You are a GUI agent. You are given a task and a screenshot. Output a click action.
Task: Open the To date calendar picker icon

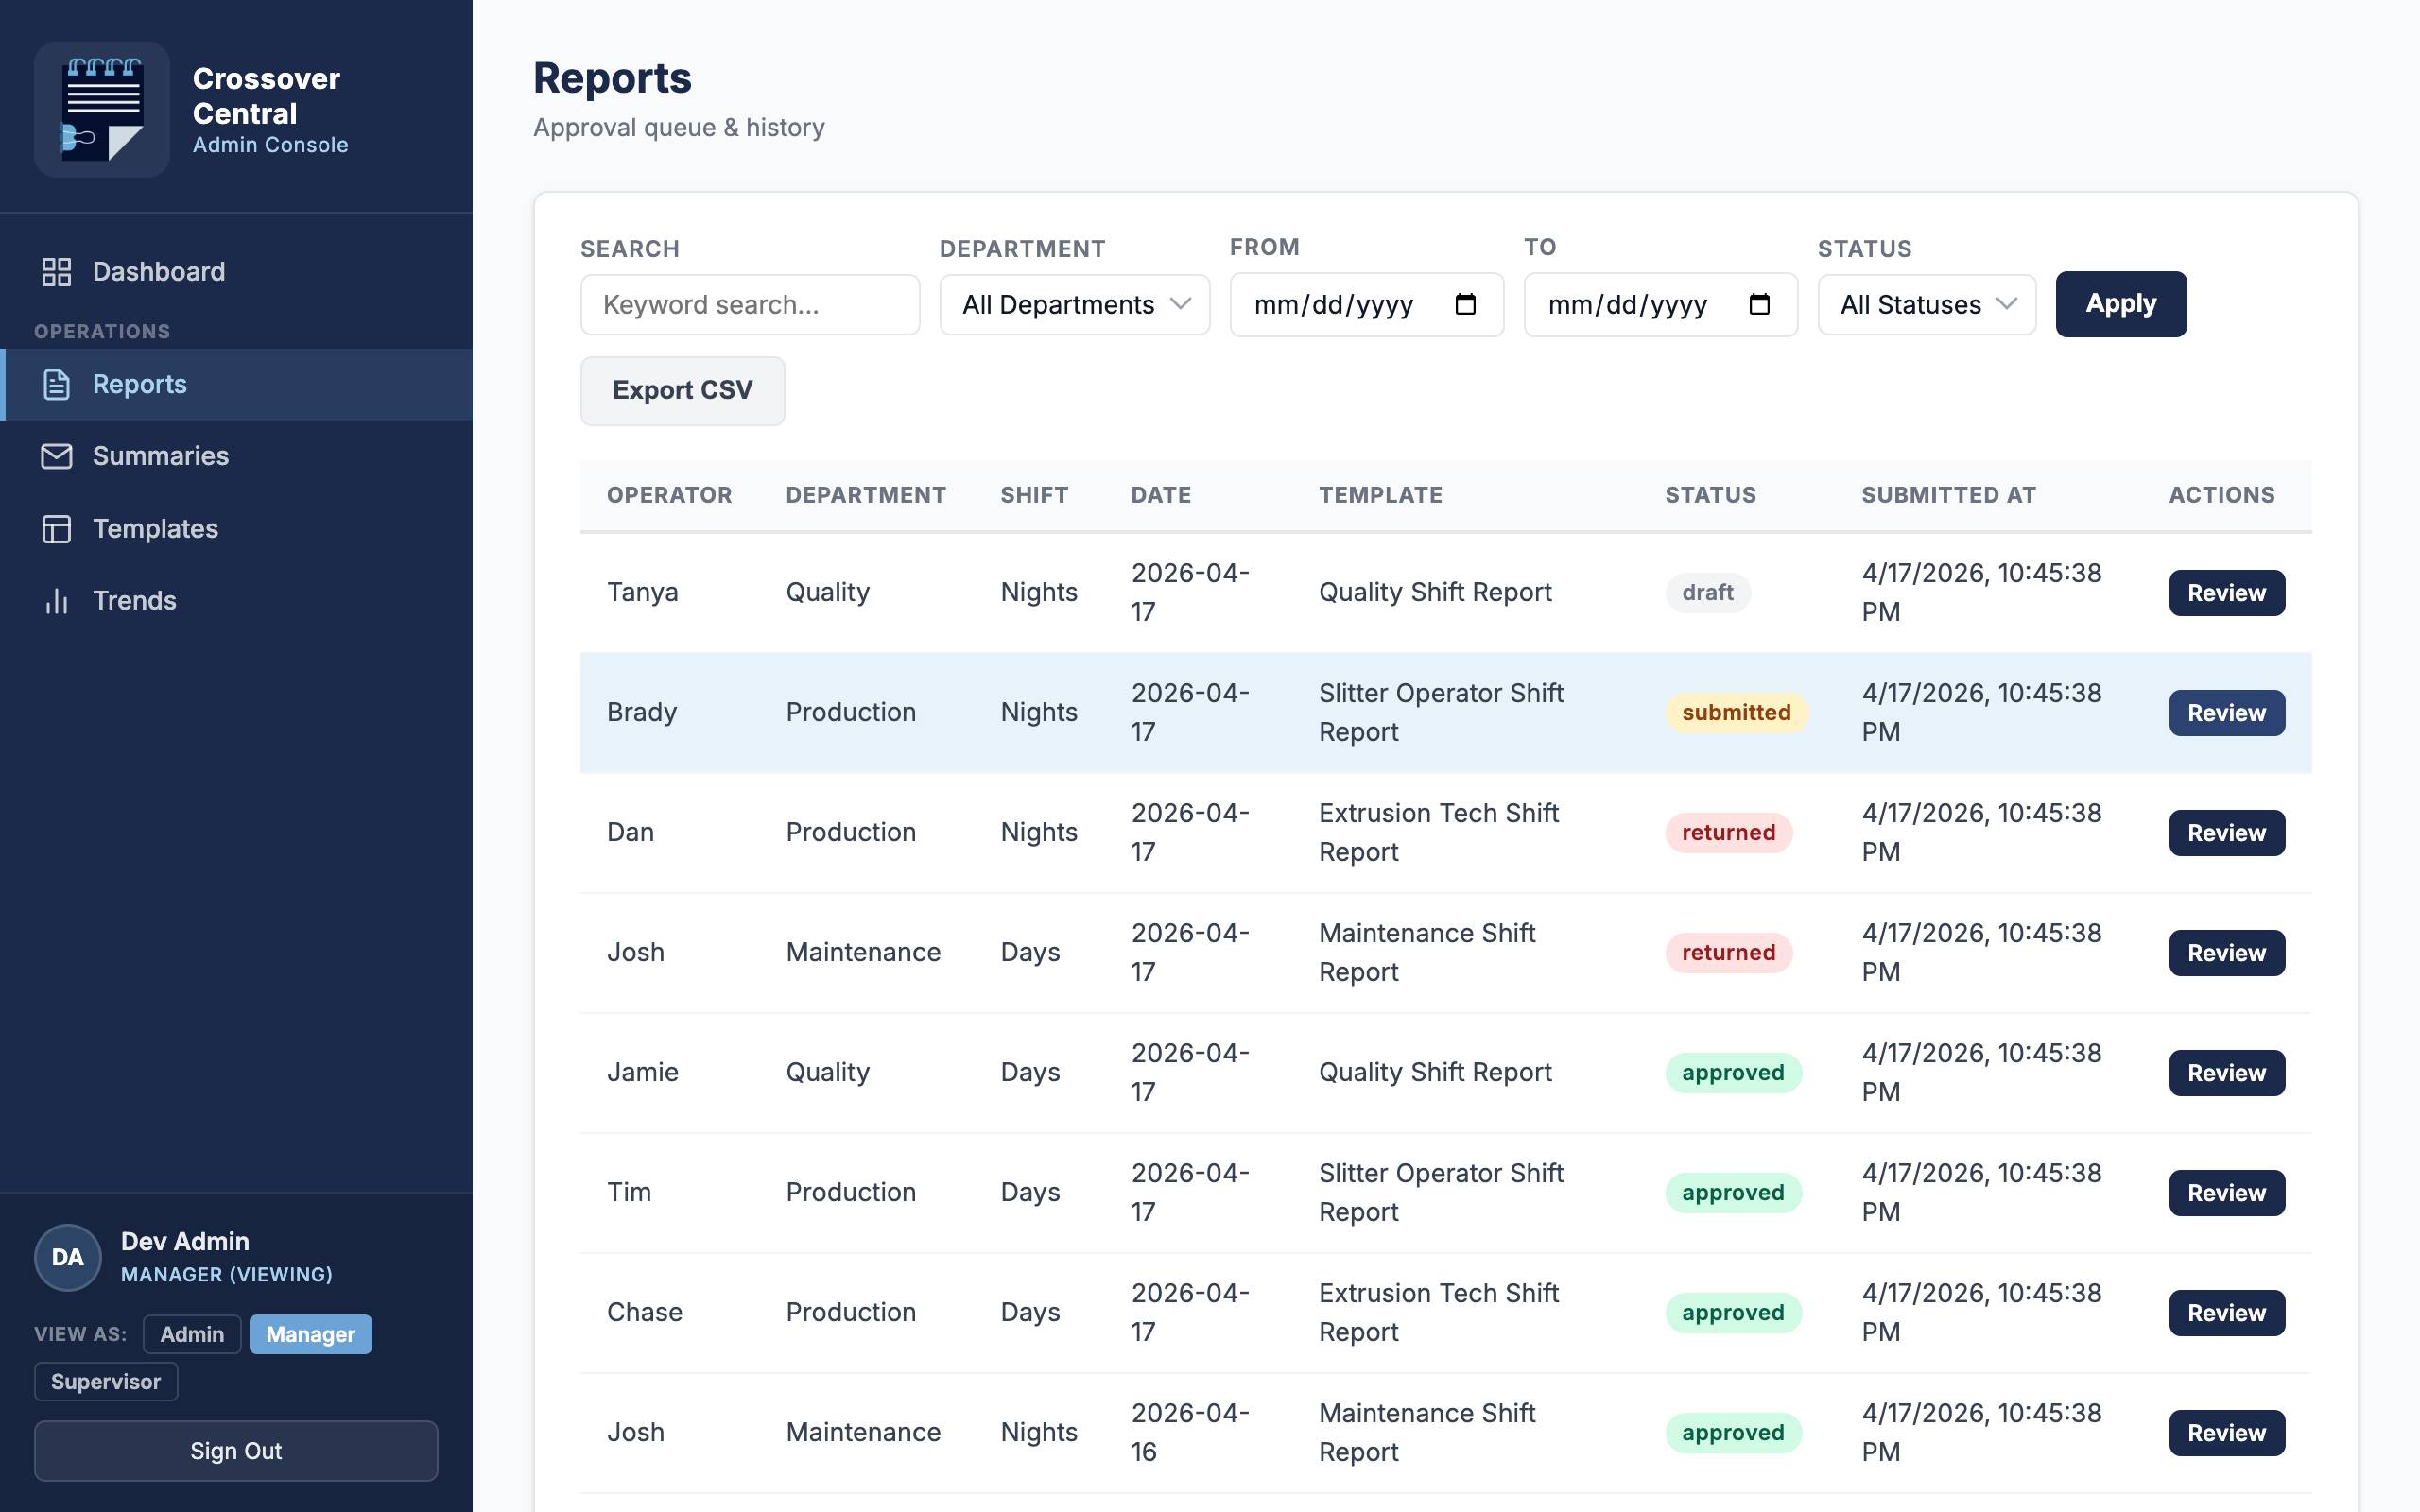point(1759,304)
